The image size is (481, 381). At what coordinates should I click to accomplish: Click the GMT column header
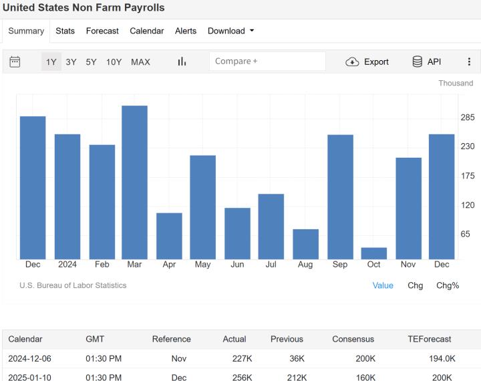click(95, 340)
